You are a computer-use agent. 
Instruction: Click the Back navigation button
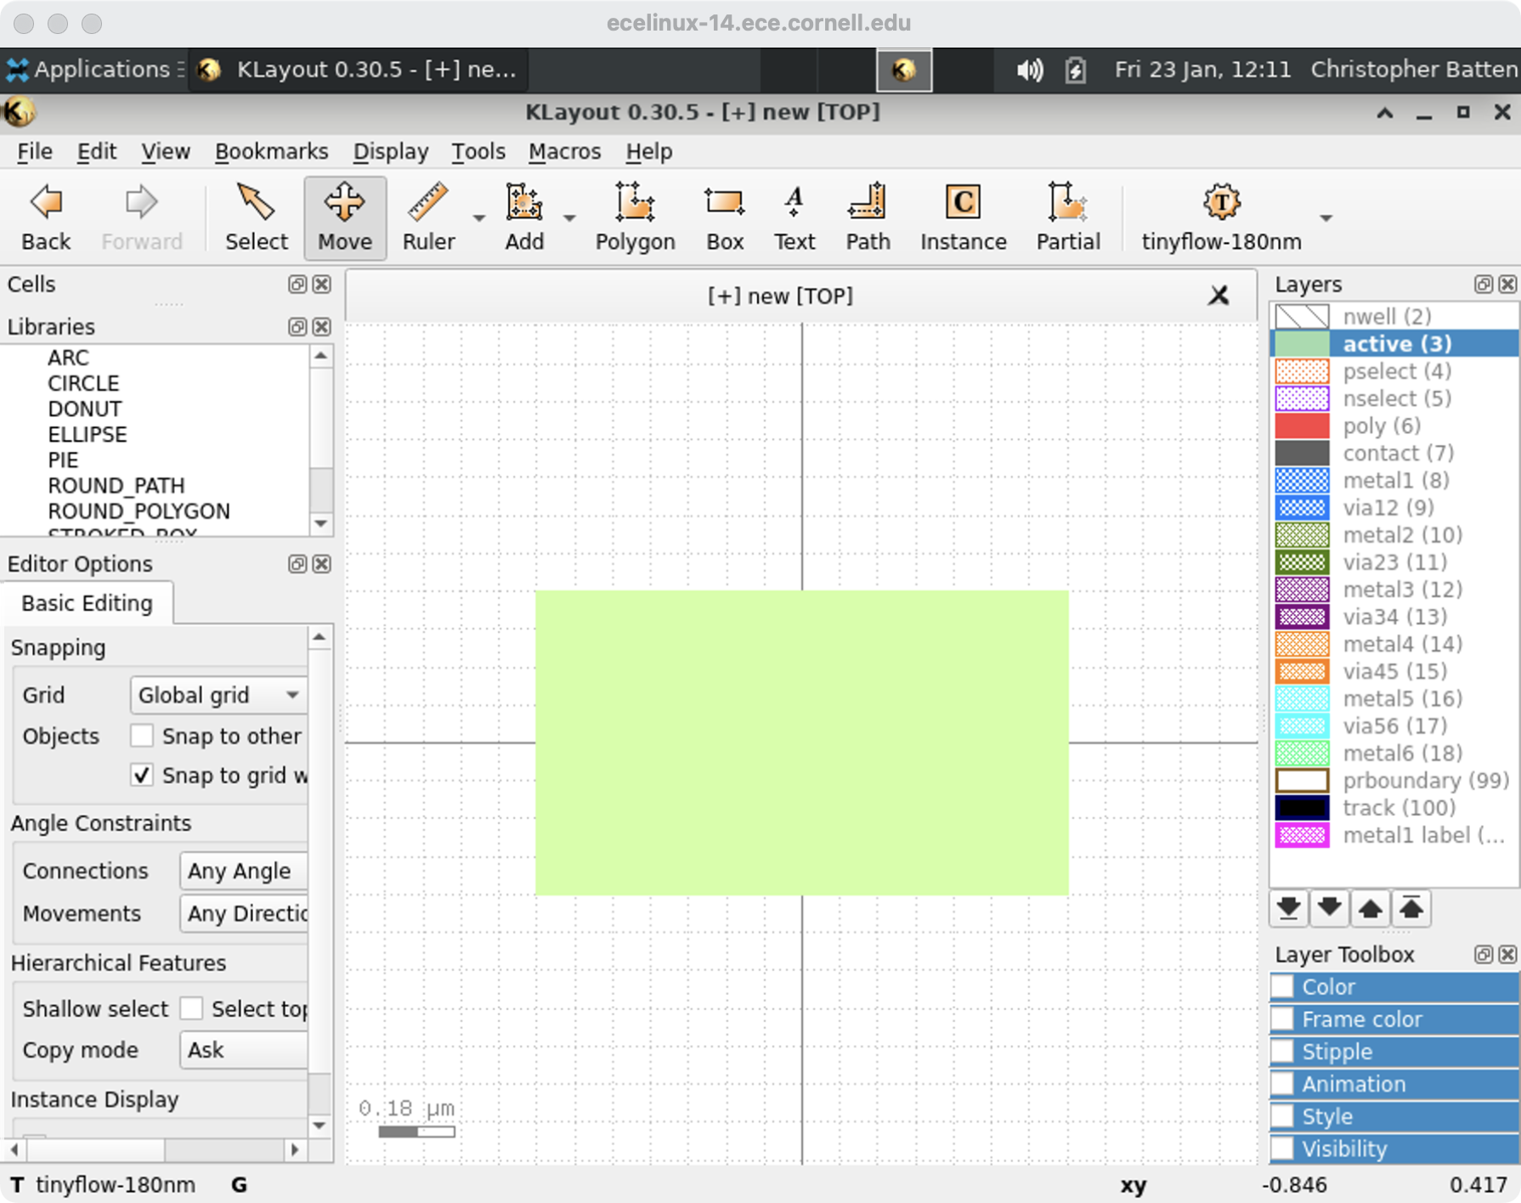tap(46, 217)
